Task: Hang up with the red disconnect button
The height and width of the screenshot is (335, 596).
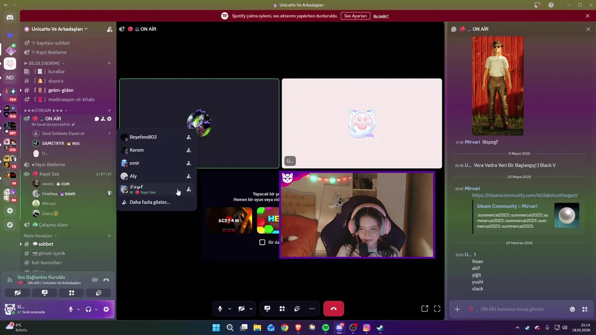Action: pyautogui.click(x=333, y=308)
